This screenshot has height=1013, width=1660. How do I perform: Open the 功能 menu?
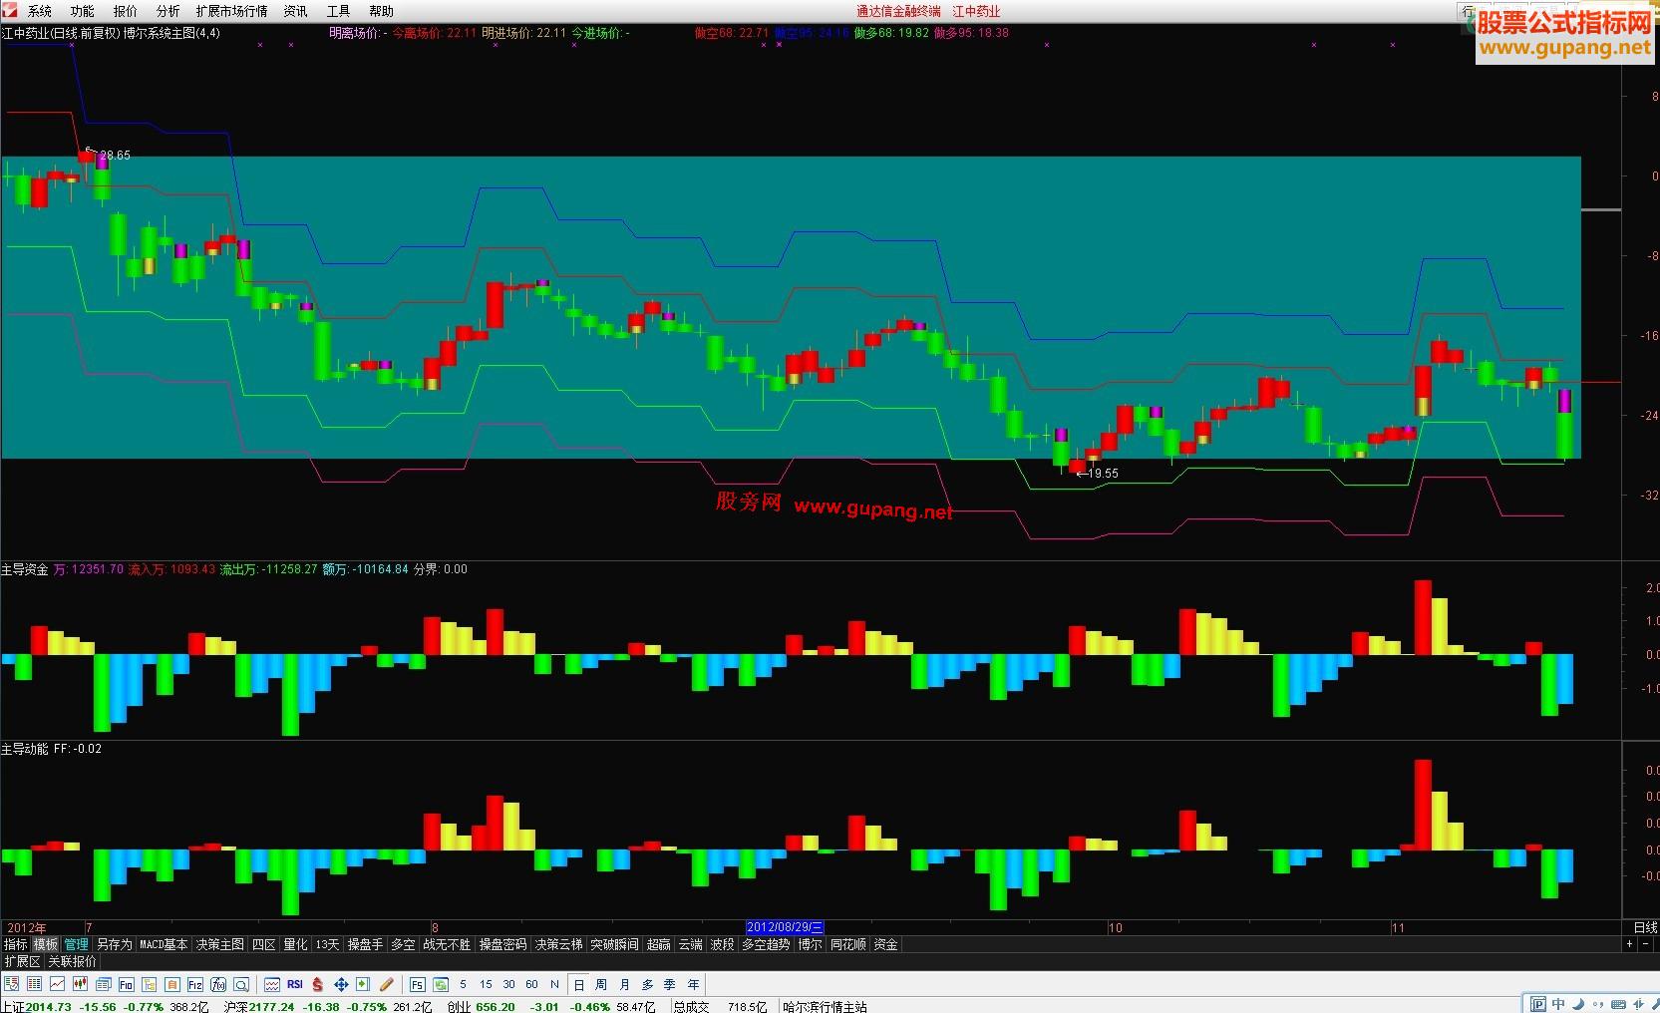tap(82, 11)
